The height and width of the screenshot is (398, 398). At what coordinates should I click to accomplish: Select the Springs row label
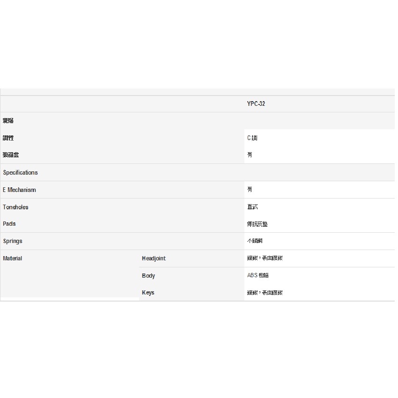click(x=13, y=241)
